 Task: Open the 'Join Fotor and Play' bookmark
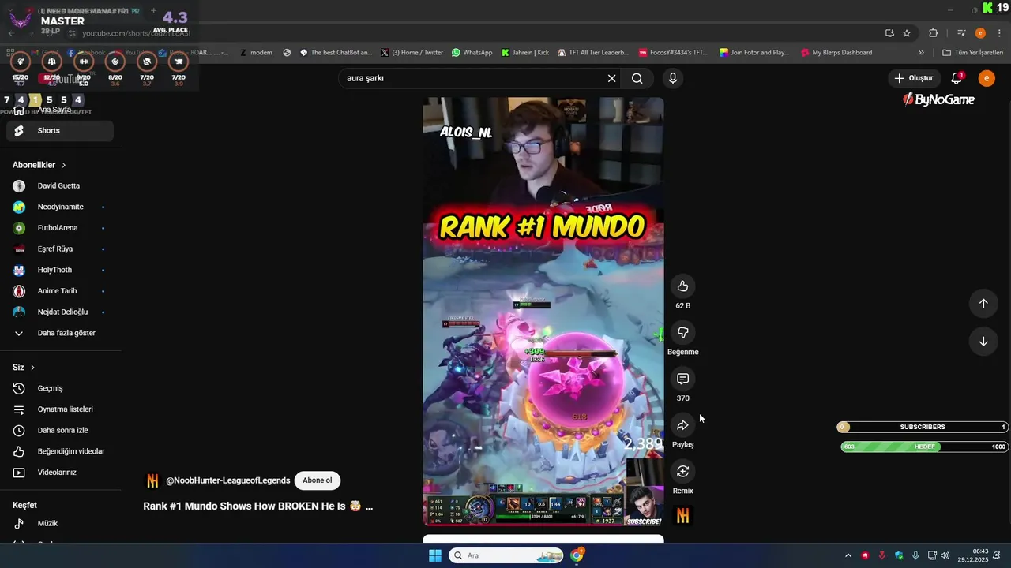tap(754, 53)
